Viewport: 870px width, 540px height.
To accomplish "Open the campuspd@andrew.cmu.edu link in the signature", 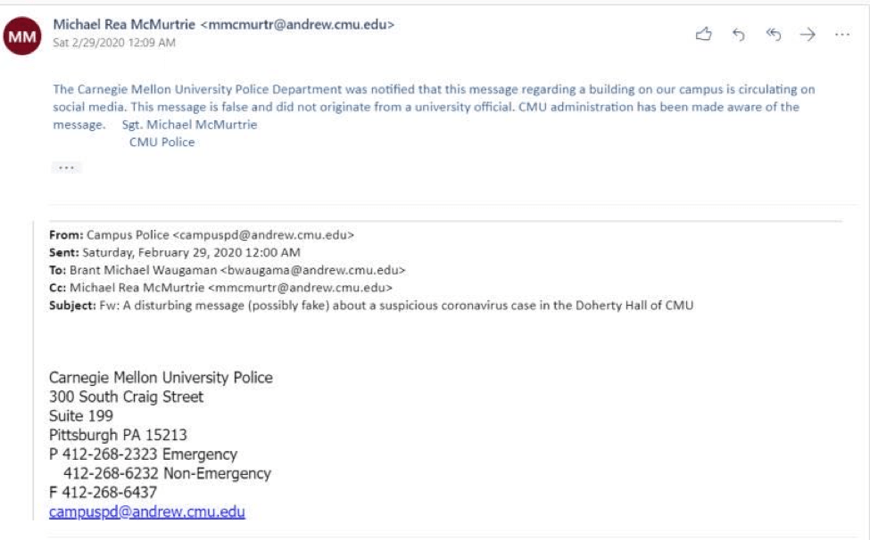I will (x=147, y=511).
